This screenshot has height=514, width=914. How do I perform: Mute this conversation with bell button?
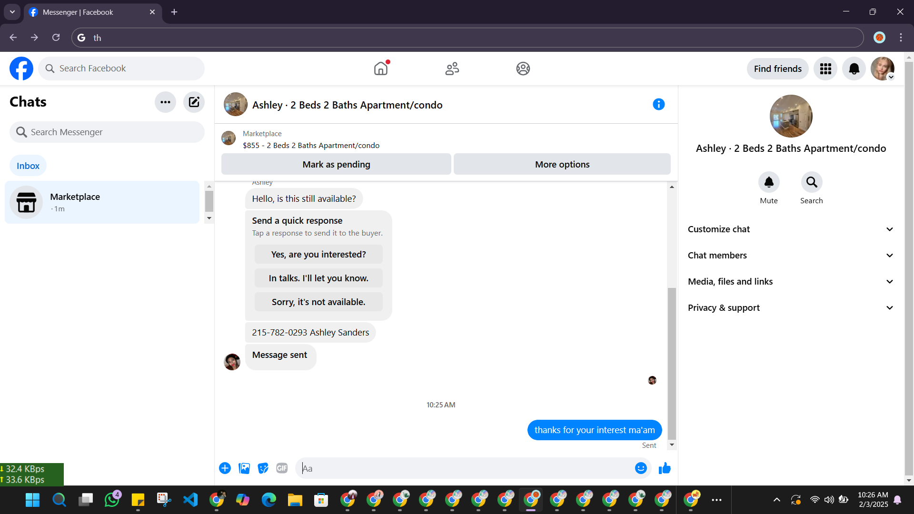(768, 182)
